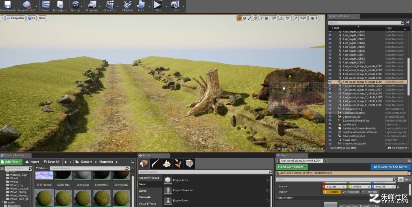Select the Cinematic category in Modes

(145, 197)
